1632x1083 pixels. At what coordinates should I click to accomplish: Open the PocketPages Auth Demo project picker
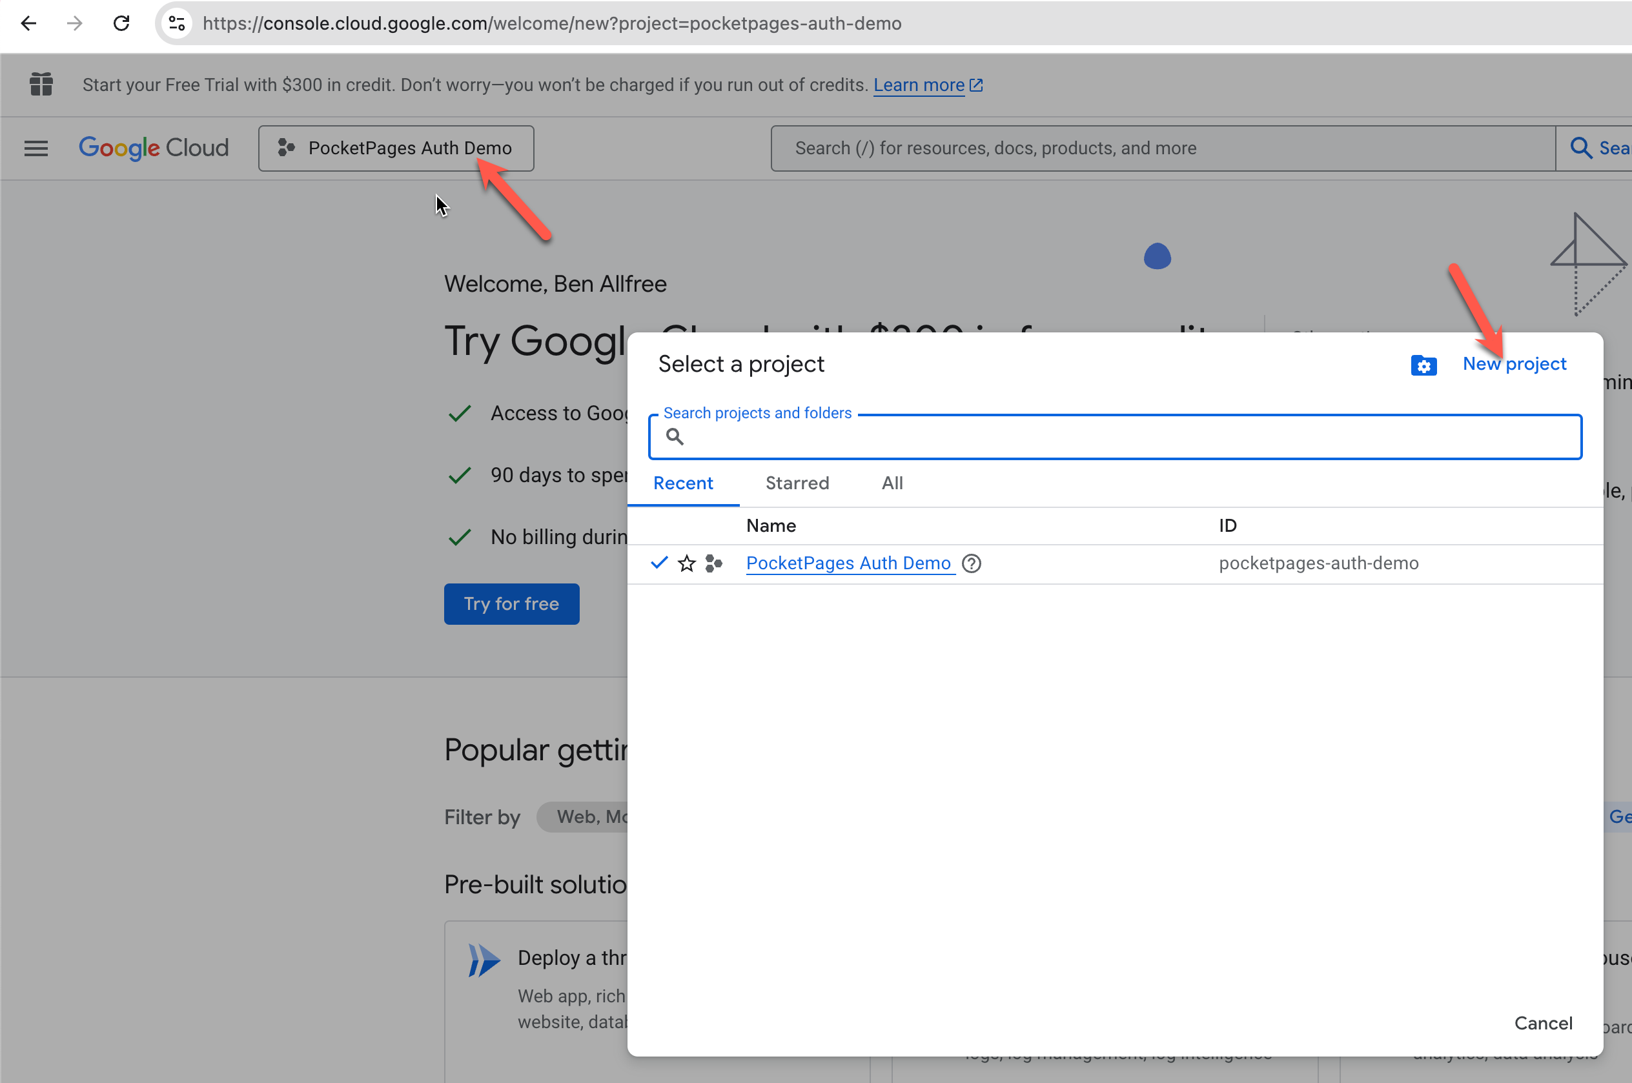pos(396,148)
